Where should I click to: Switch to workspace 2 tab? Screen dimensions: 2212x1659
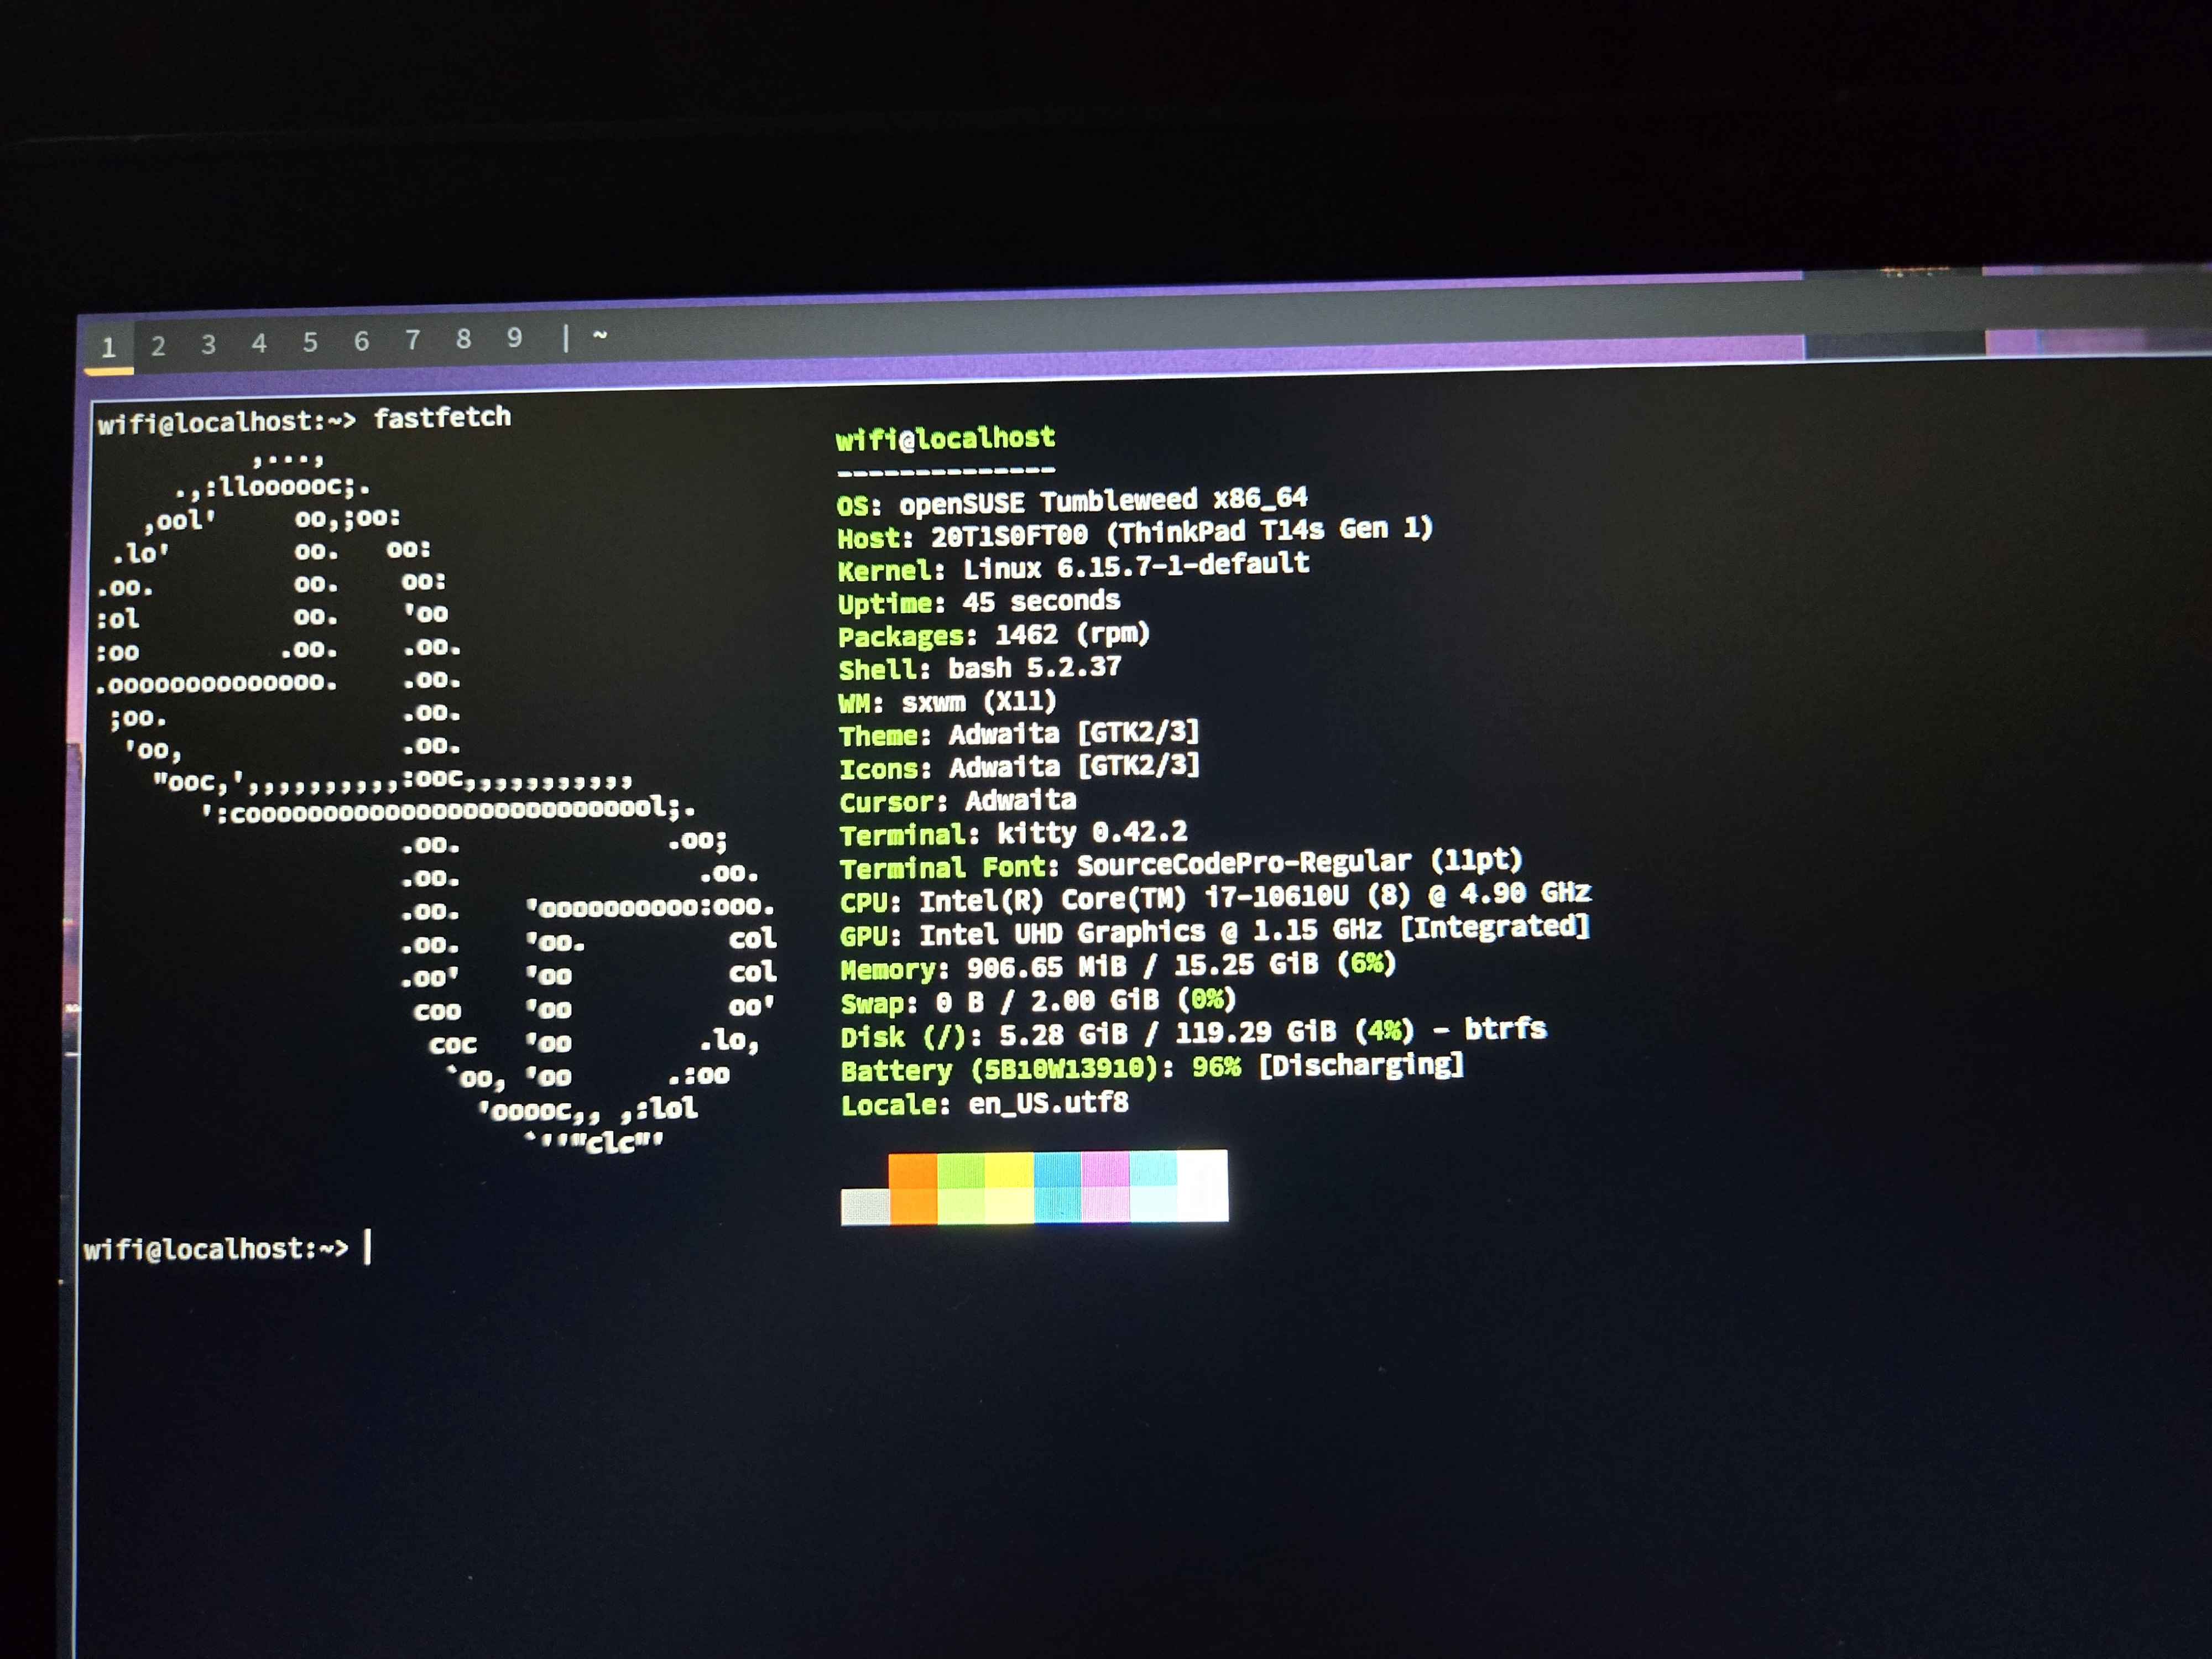click(x=158, y=346)
